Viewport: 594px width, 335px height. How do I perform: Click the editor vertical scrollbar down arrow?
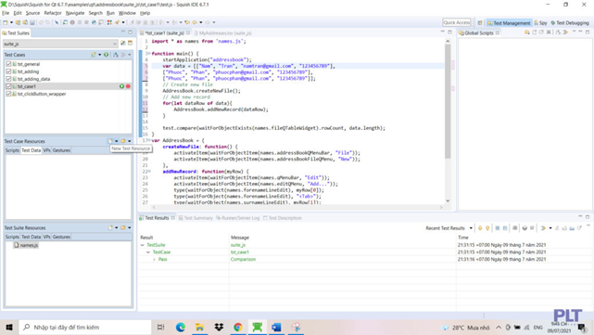point(448,200)
